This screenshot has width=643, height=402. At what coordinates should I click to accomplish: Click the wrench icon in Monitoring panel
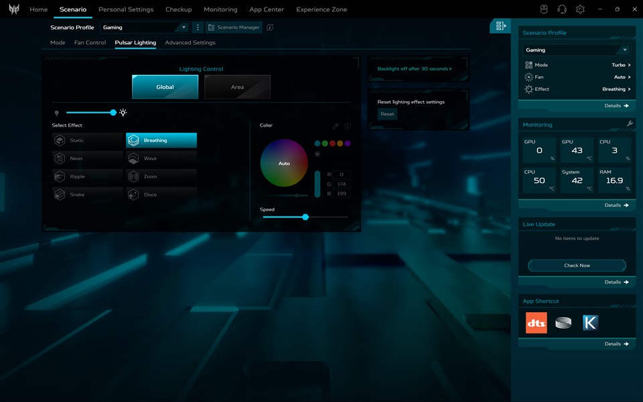coord(630,125)
